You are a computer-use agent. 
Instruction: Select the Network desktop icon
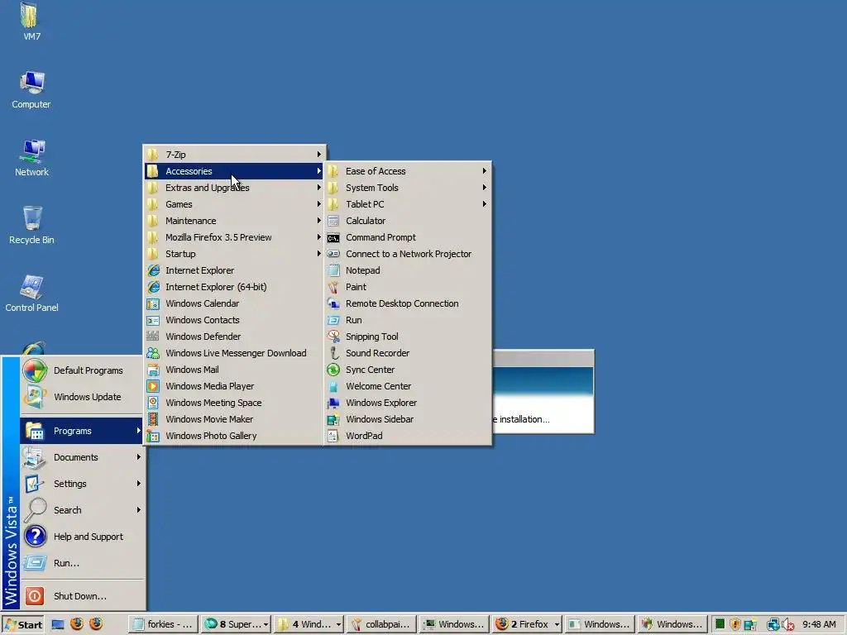[x=32, y=151]
